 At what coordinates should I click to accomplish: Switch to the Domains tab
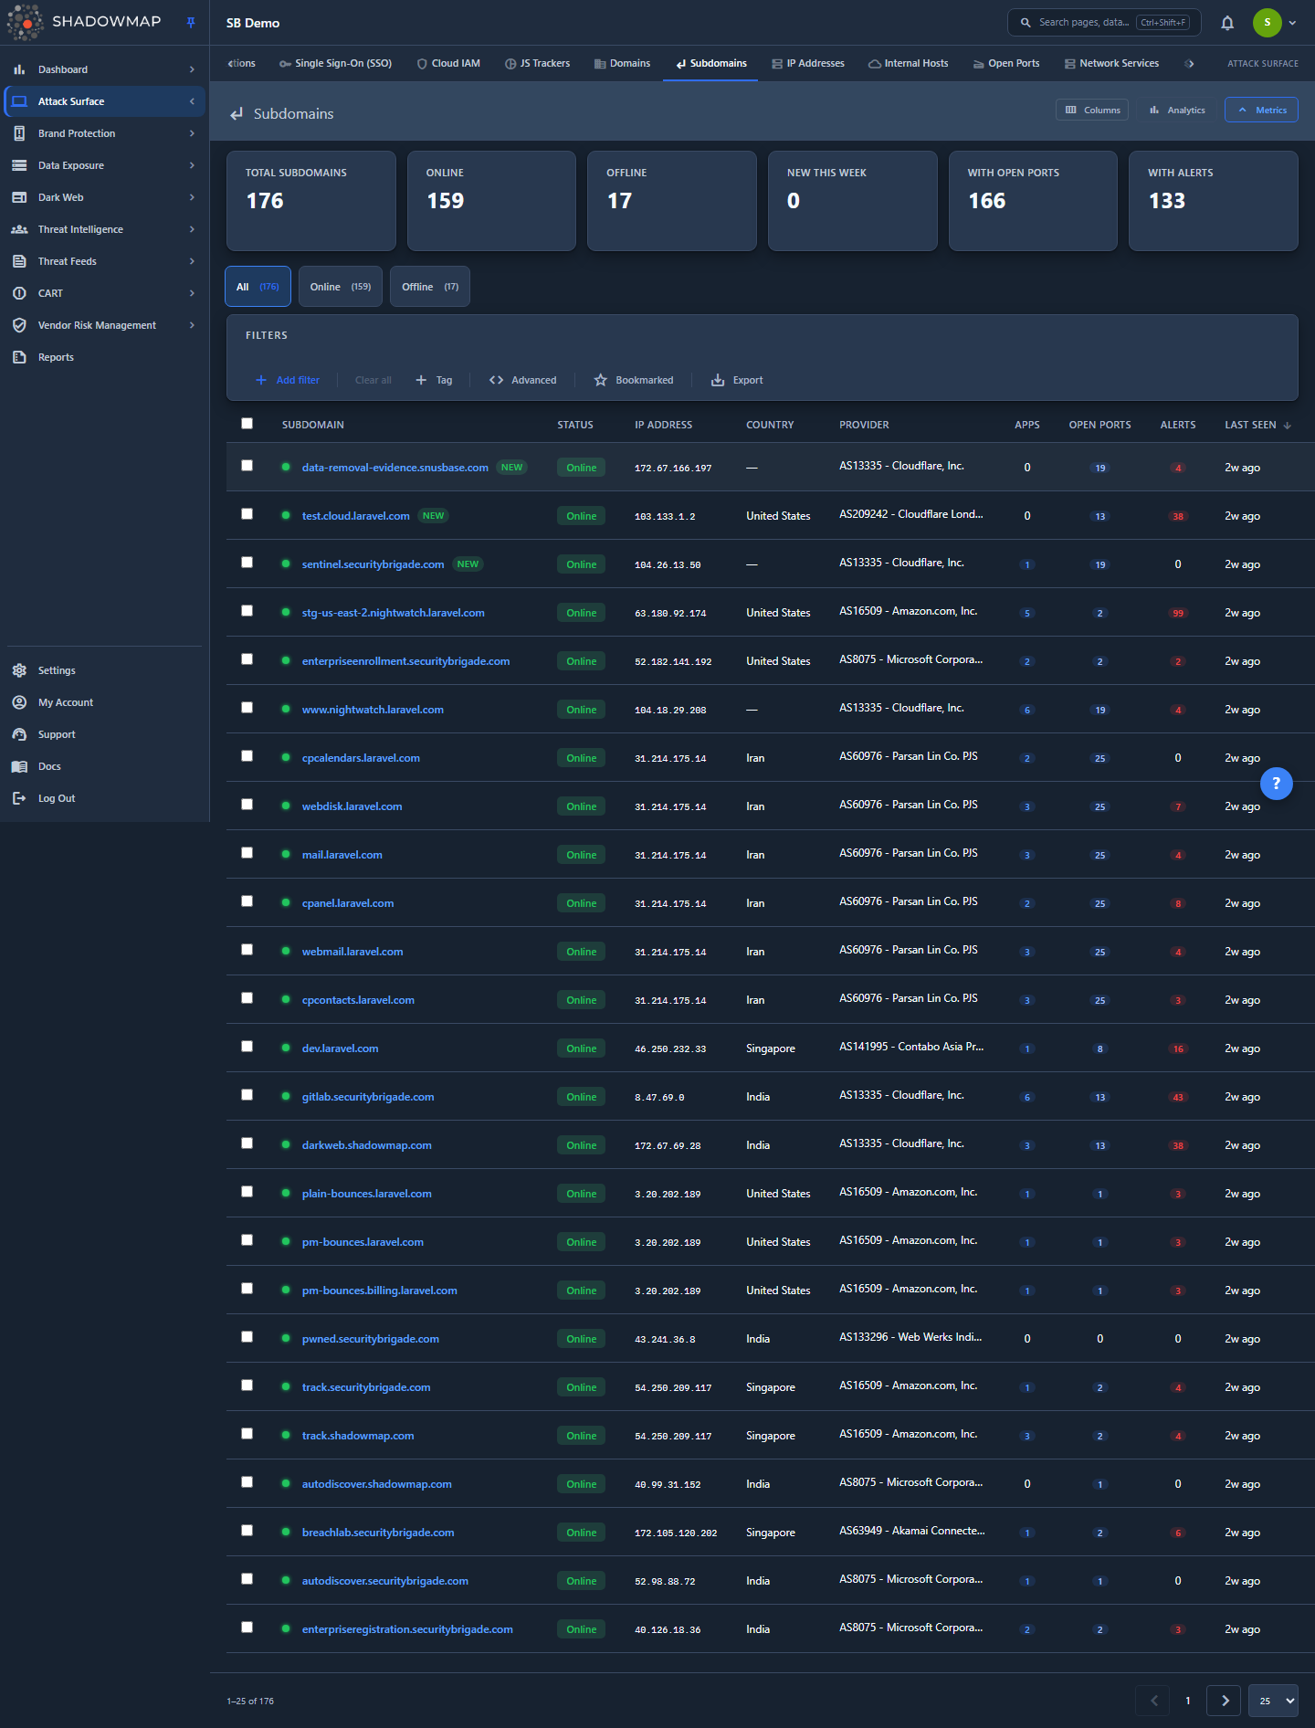(x=622, y=64)
